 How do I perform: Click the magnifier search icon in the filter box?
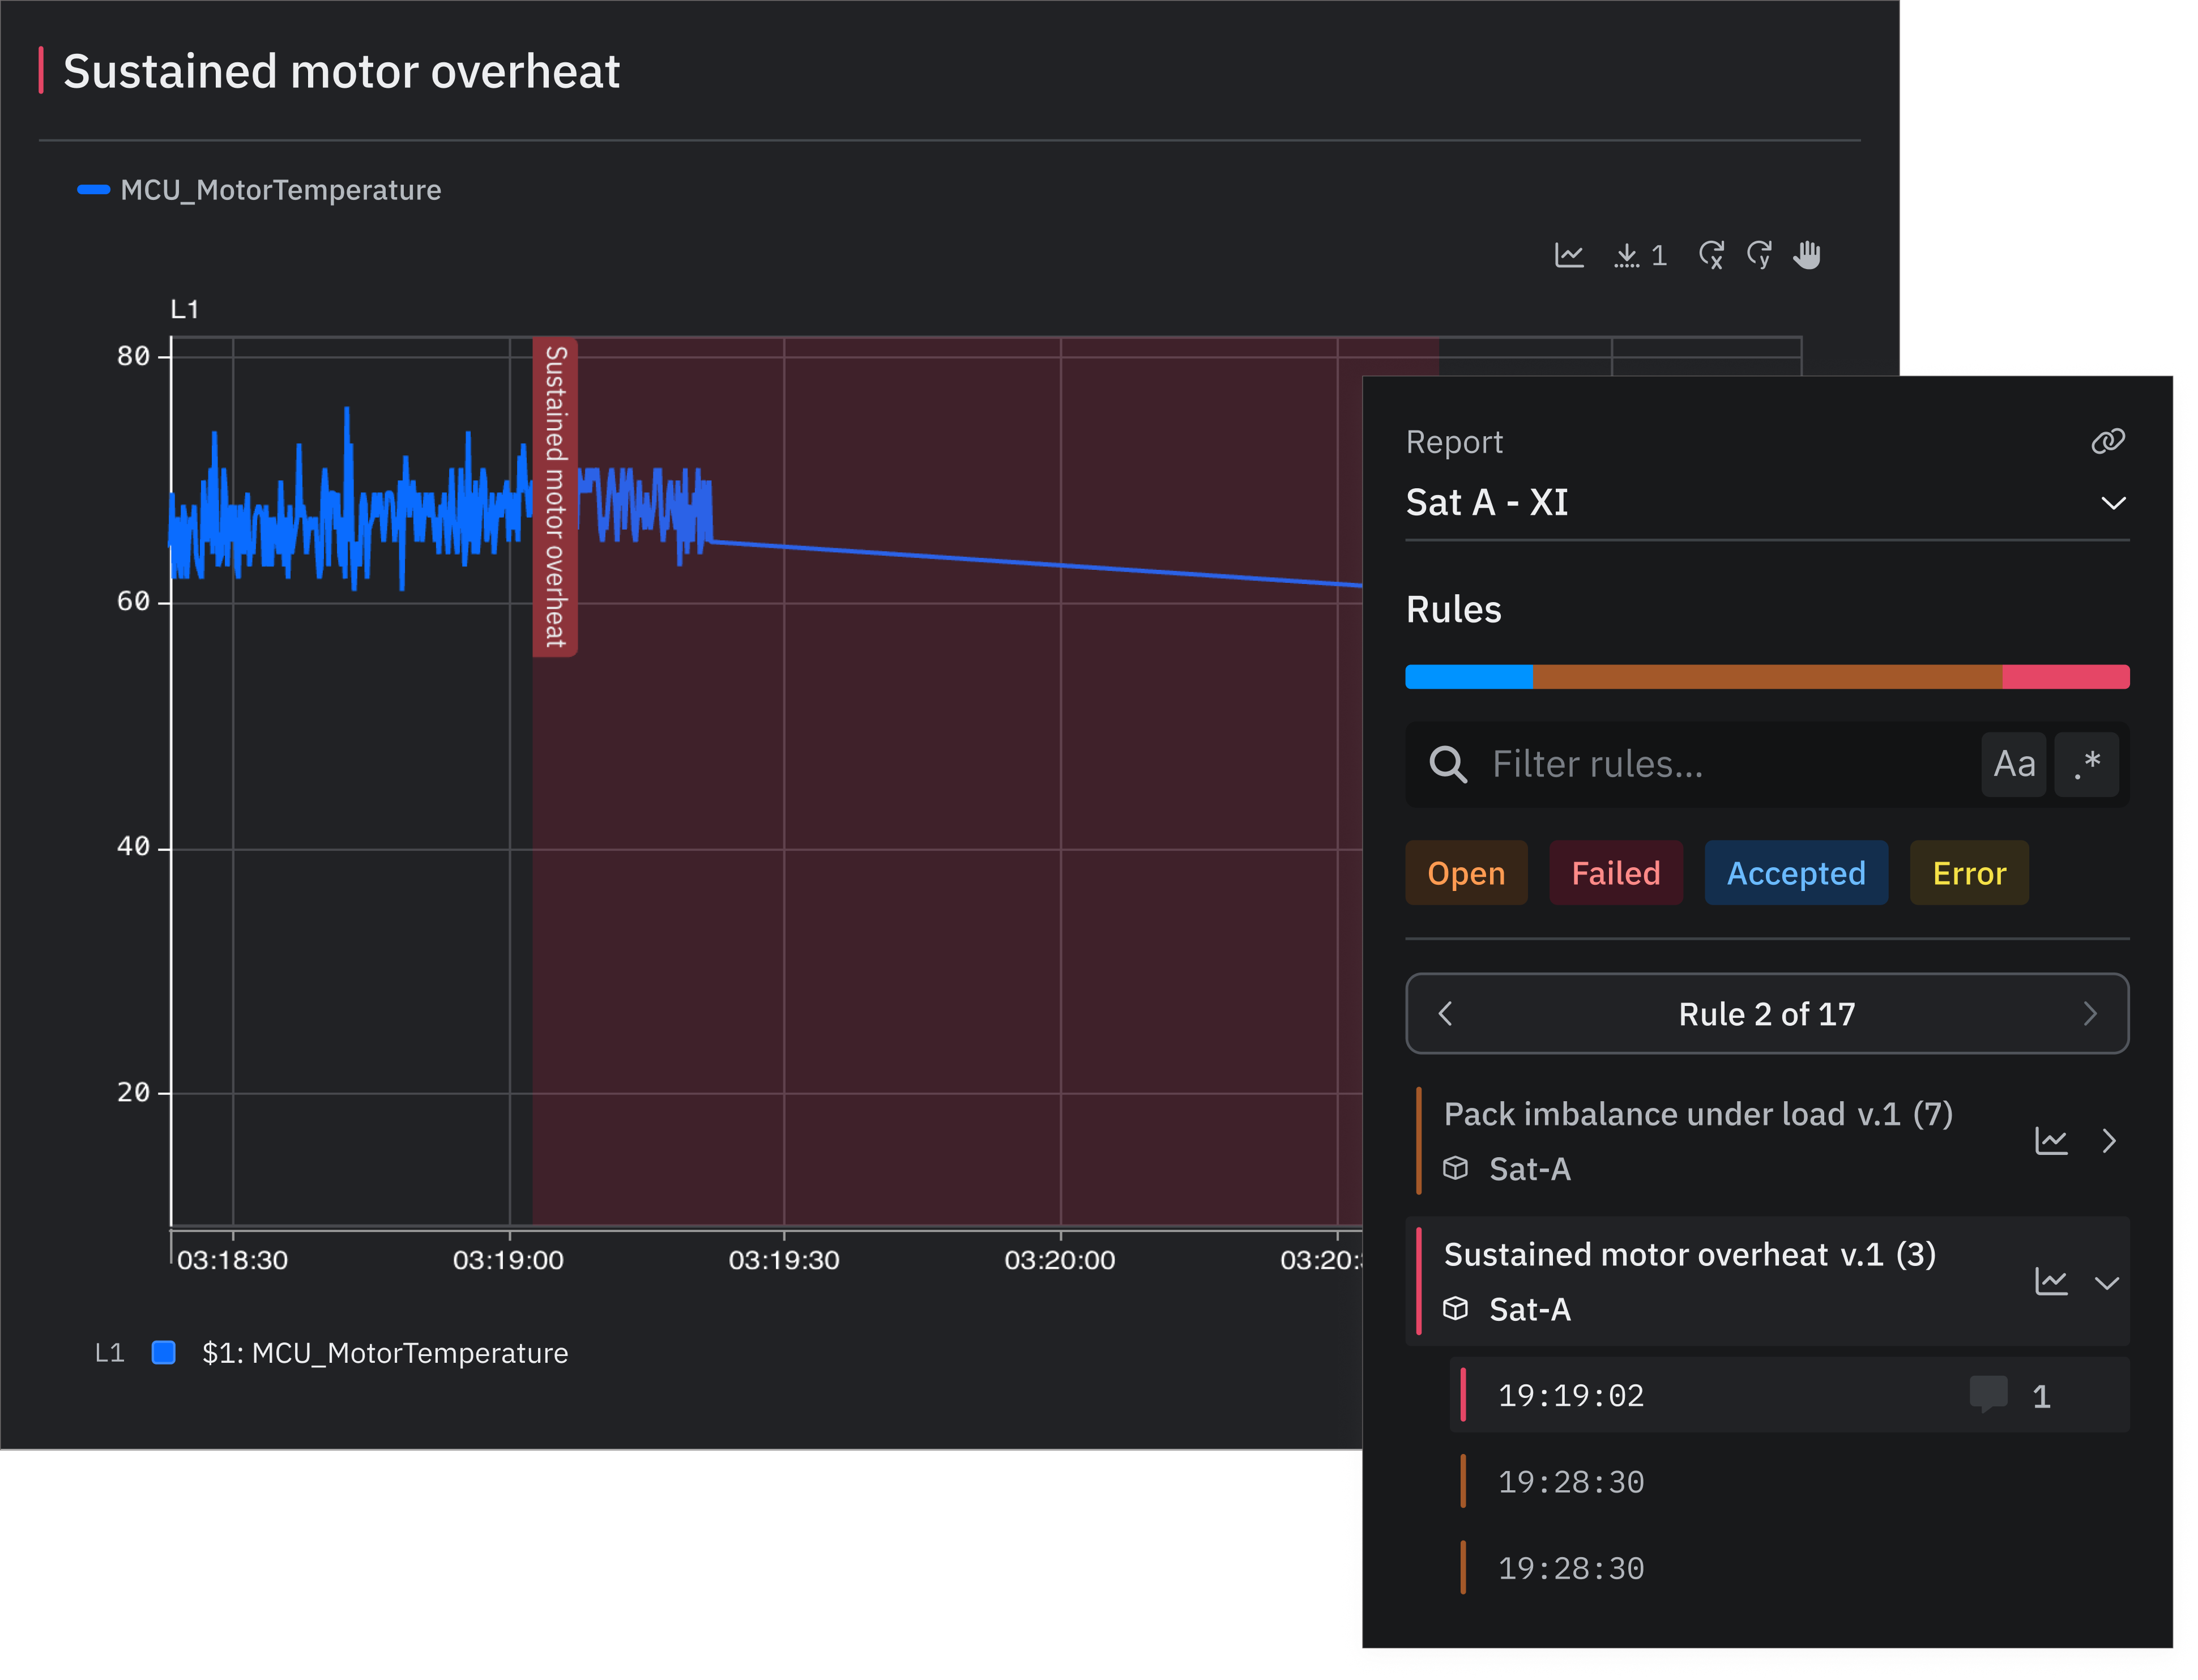(x=1447, y=764)
